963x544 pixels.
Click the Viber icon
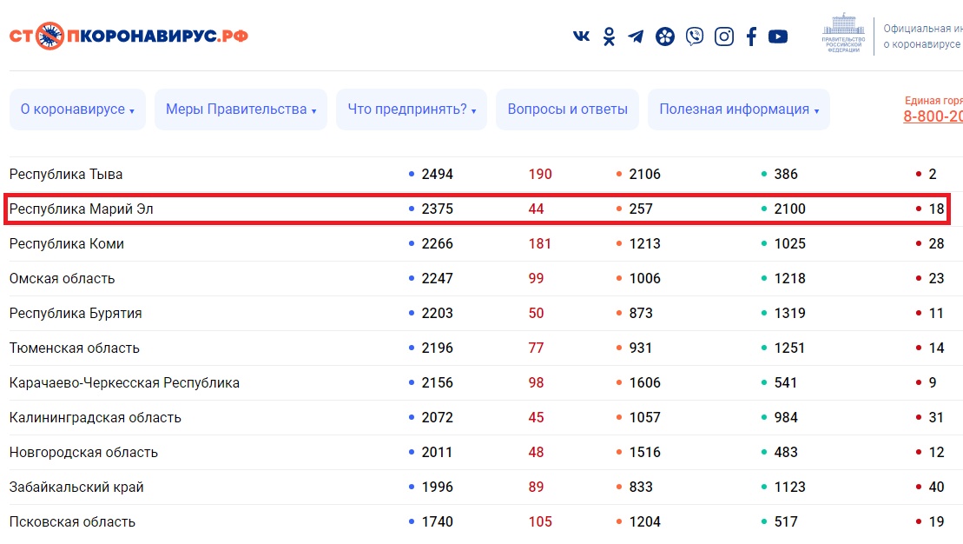click(695, 36)
